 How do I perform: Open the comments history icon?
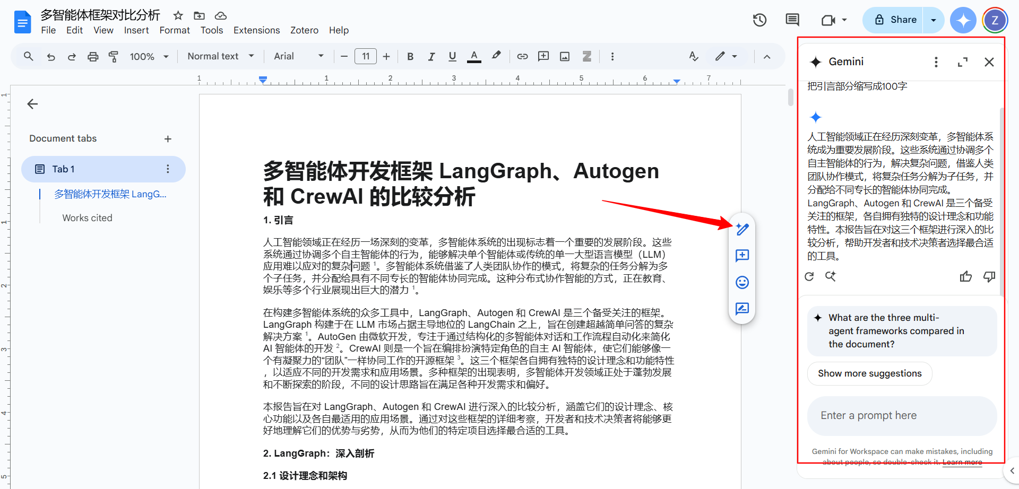tap(792, 20)
